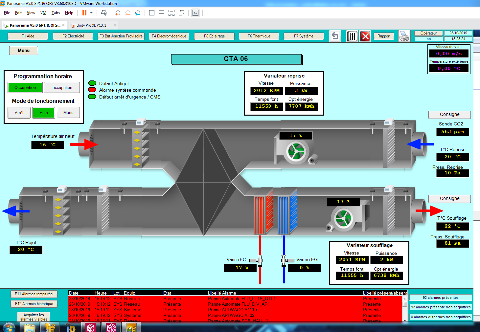Screen dimensions: 480x332
Task: Enter full screen mode icon
Action: pyautogui.click(x=171, y=13)
